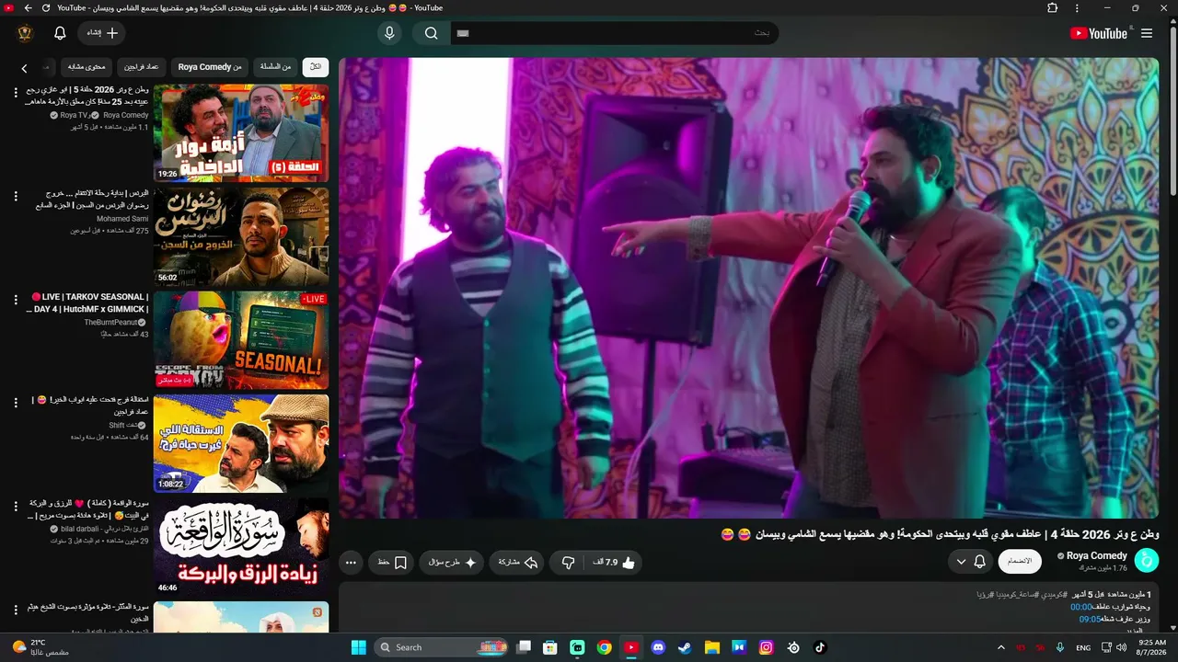The height and width of the screenshot is (662, 1178).
Task: Open subscription notification bell dropdown
Action: [971, 561]
